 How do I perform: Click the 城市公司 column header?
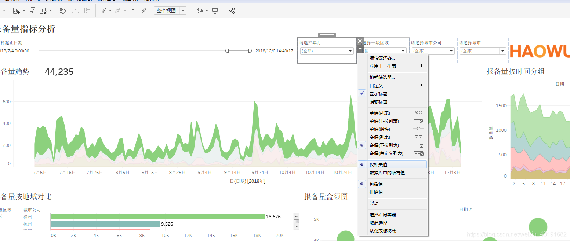click(32, 210)
